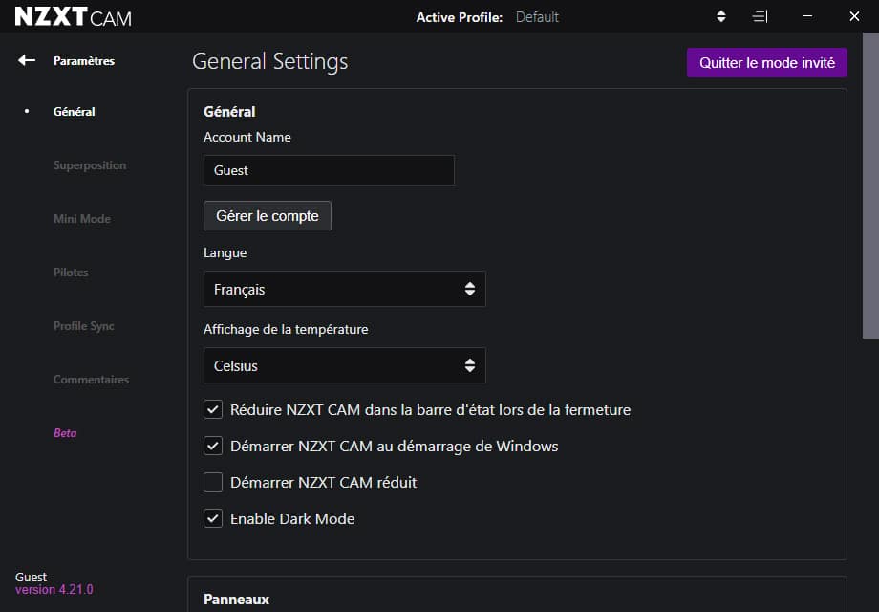
Task: Select the Général settings tab
Action: tap(74, 112)
